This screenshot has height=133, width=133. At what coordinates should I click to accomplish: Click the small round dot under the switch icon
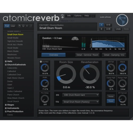63,17
